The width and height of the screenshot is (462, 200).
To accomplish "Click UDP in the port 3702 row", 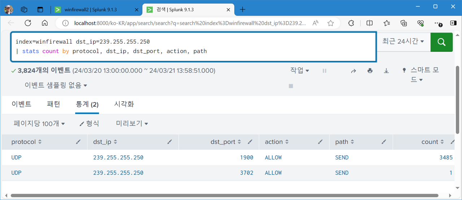I will pos(16,173).
